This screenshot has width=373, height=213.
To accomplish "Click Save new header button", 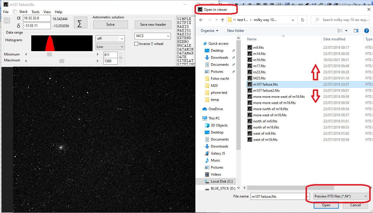I will pyautogui.click(x=153, y=25).
